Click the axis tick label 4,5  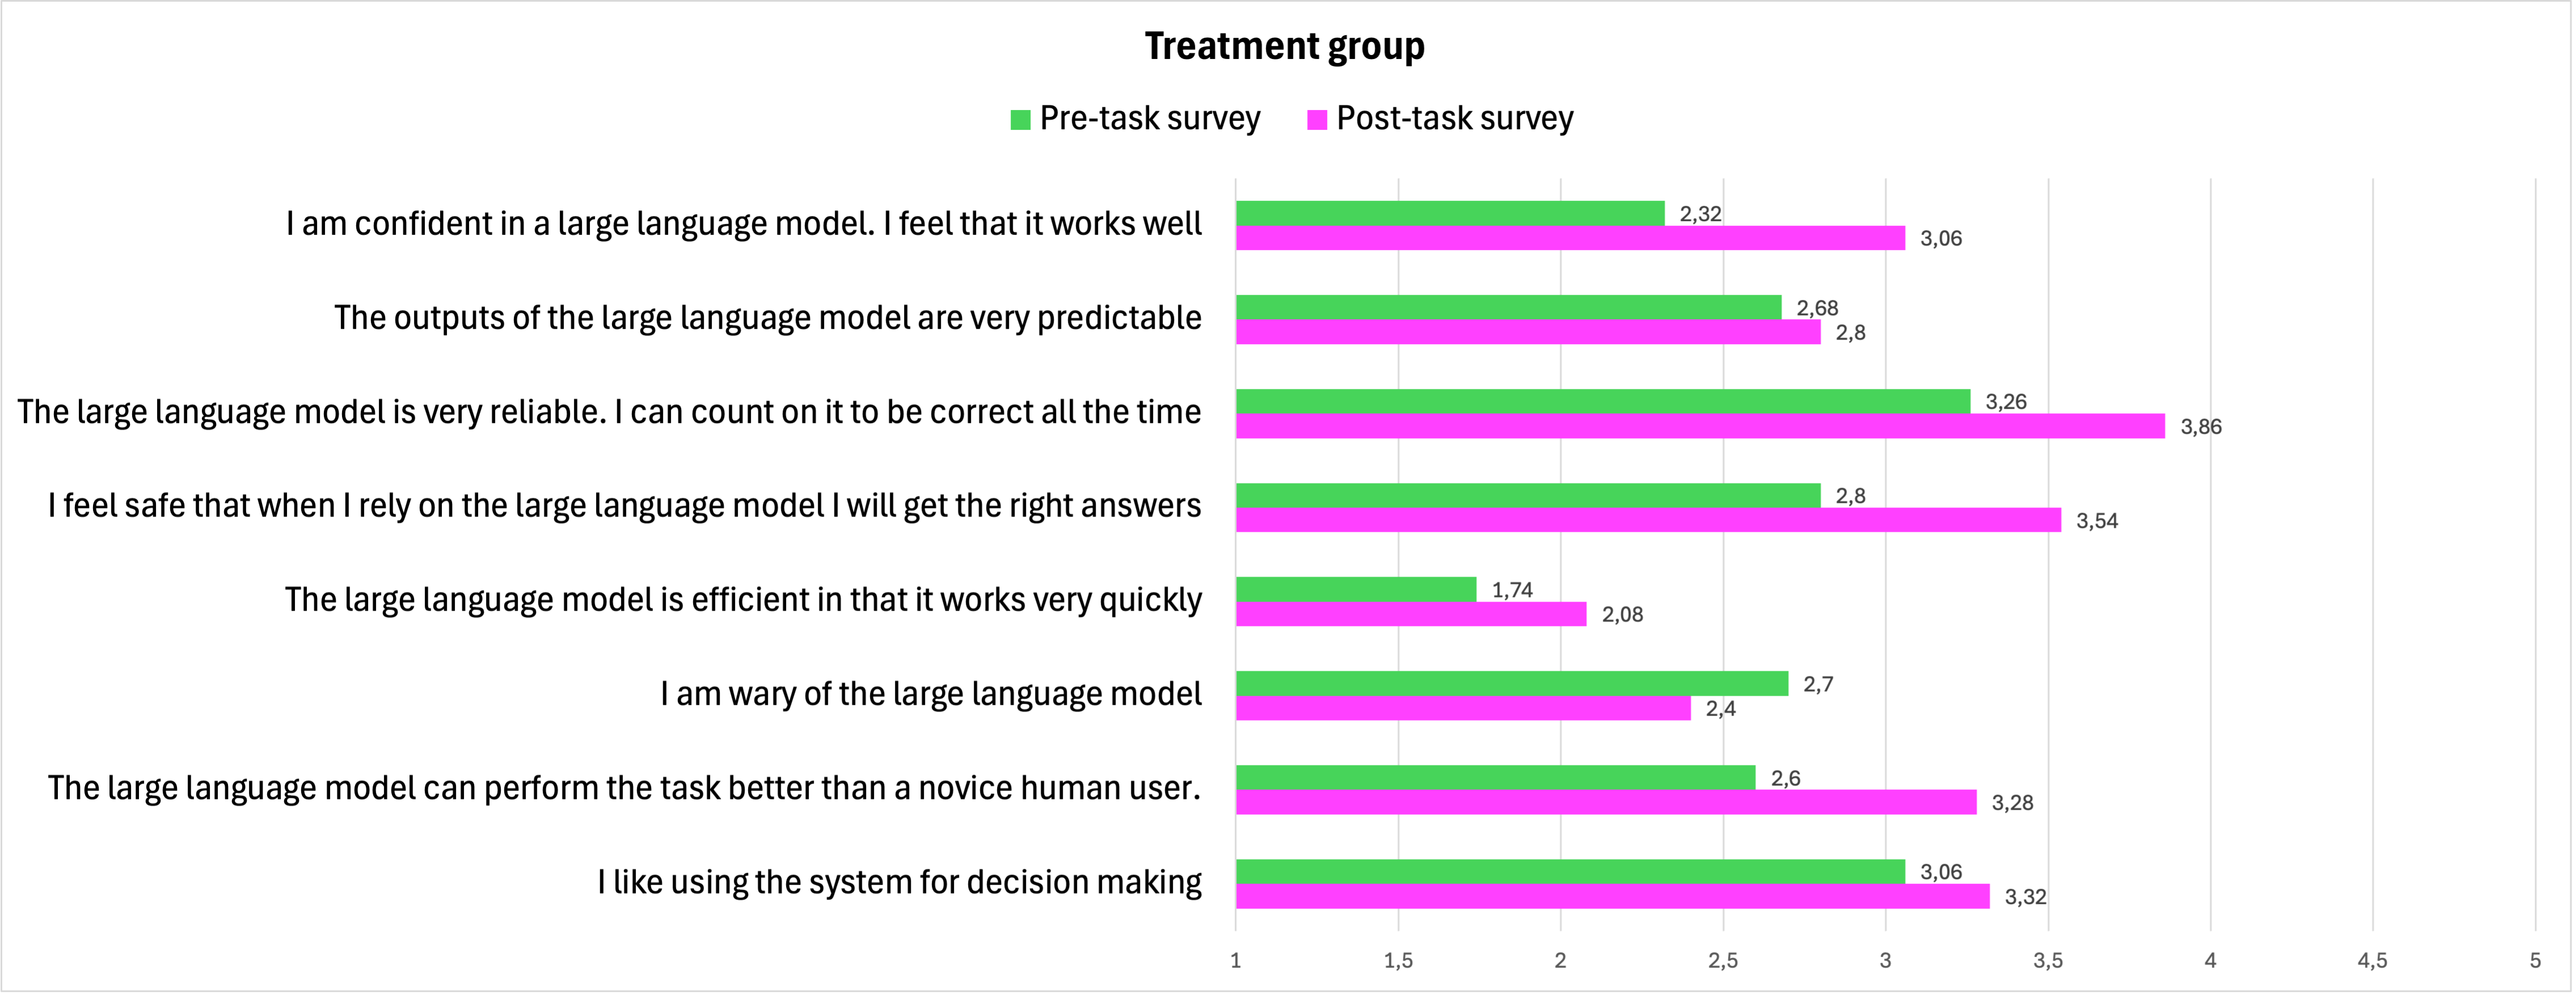pyautogui.click(x=2372, y=961)
